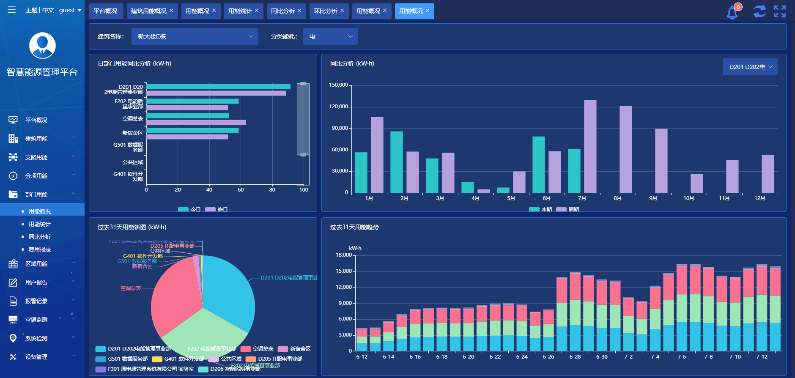Toggle fullscreen with the expand icon
795x378 pixels.
pos(780,11)
